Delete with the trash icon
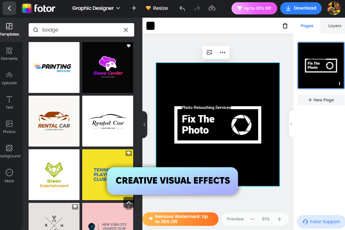 click(x=285, y=26)
